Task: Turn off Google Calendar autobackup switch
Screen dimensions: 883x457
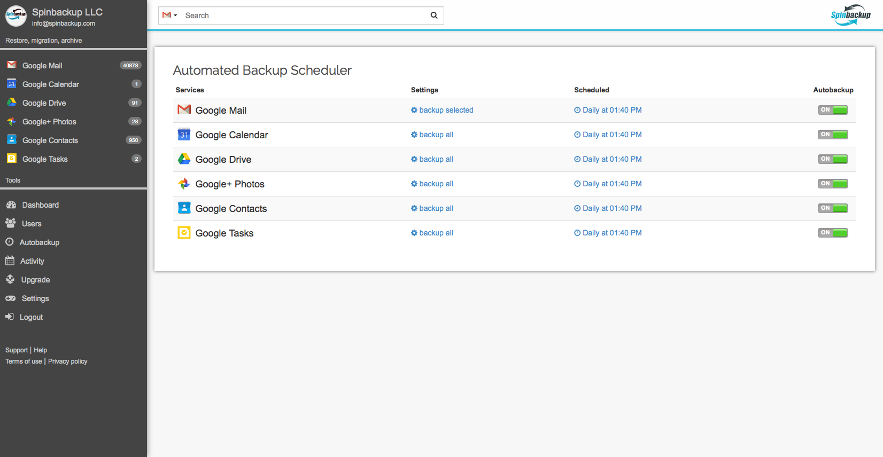Action: [x=833, y=135]
